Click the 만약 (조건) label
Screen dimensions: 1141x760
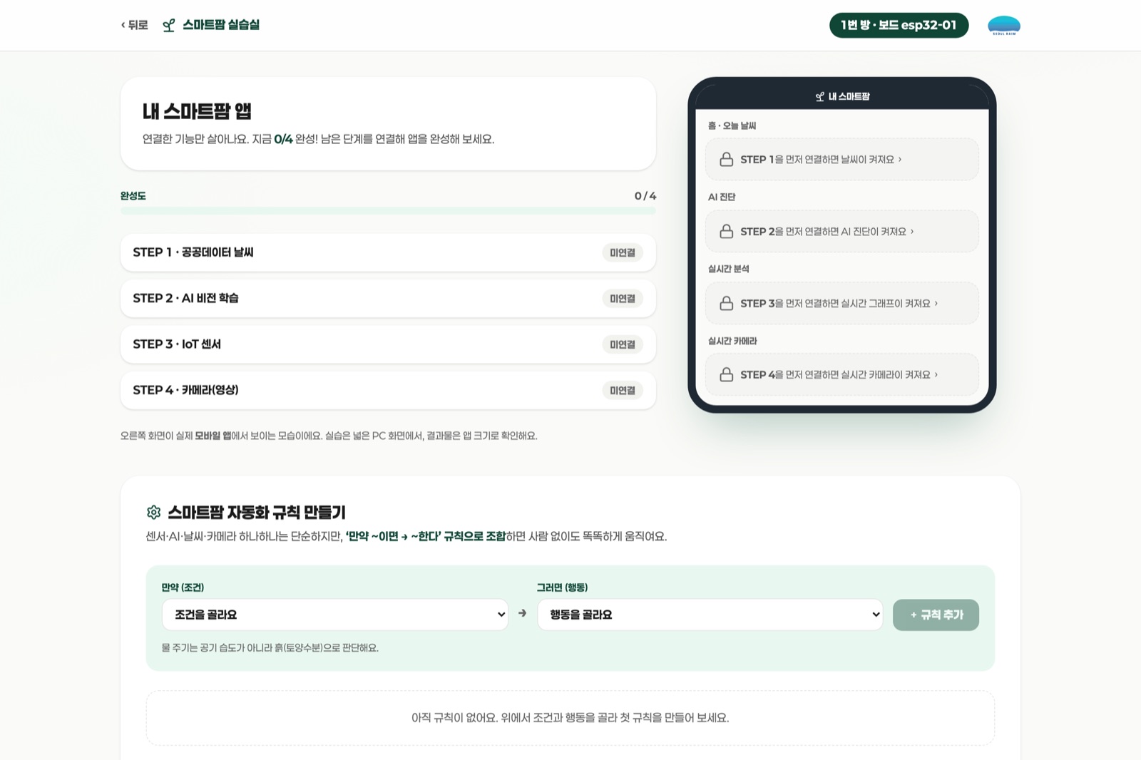[x=183, y=587]
